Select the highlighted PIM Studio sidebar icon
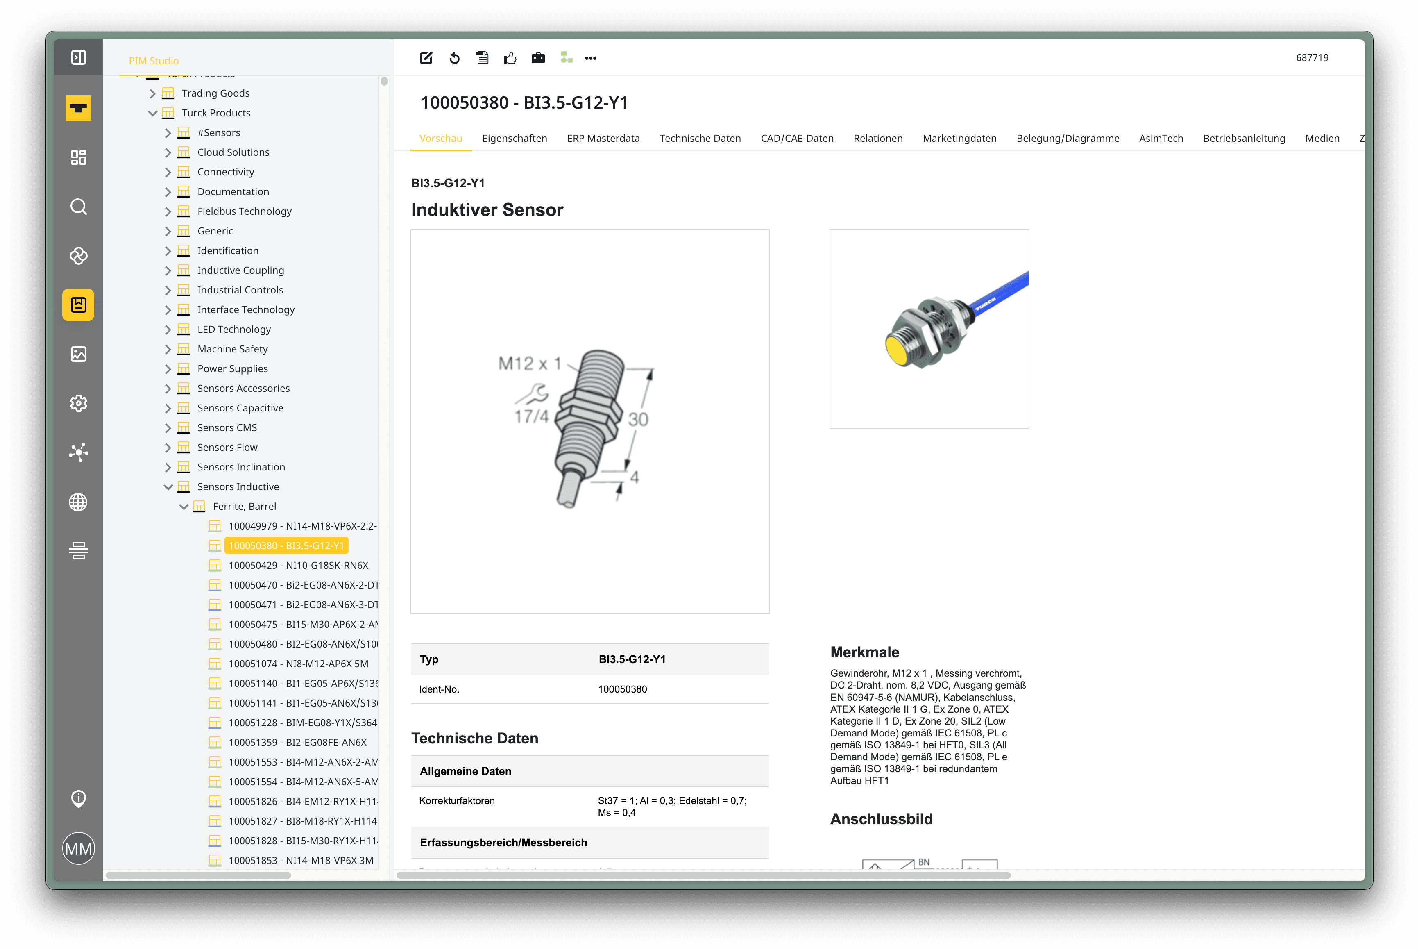1419x950 pixels. click(x=78, y=305)
